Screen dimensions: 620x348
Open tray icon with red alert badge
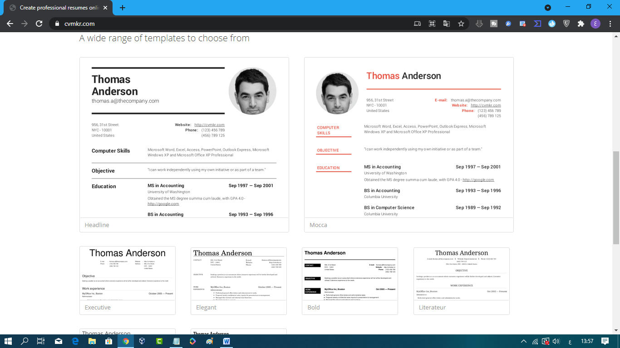coord(546,341)
